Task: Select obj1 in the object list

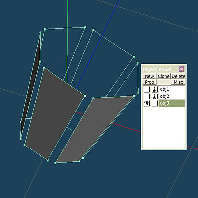Action: tap(164, 89)
